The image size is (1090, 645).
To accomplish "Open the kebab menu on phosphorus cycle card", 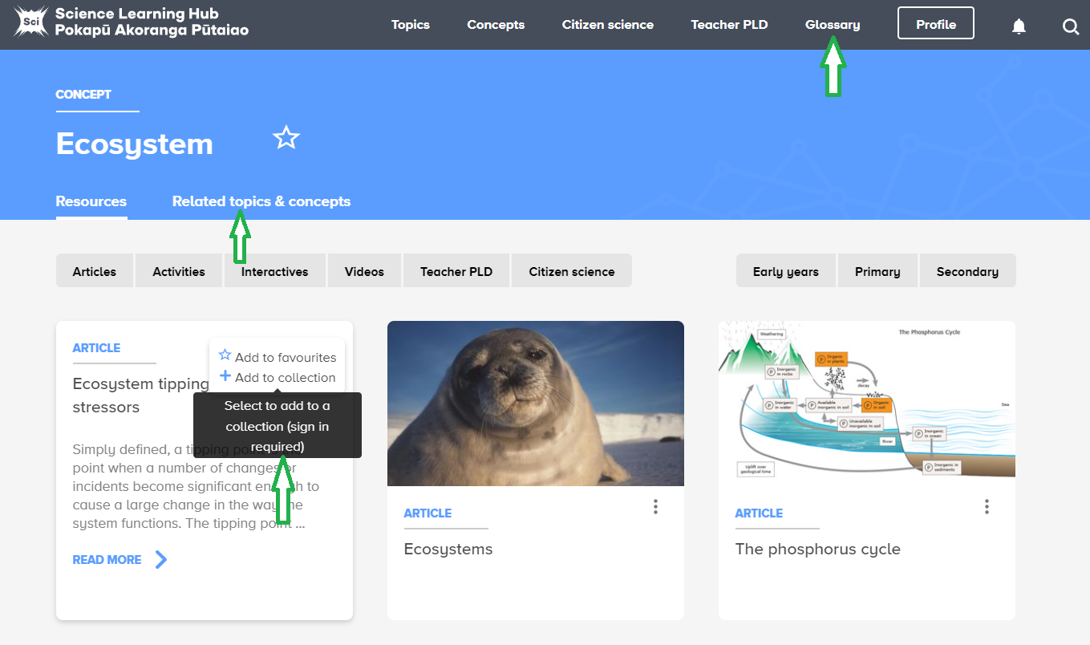I will pos(987,506).
